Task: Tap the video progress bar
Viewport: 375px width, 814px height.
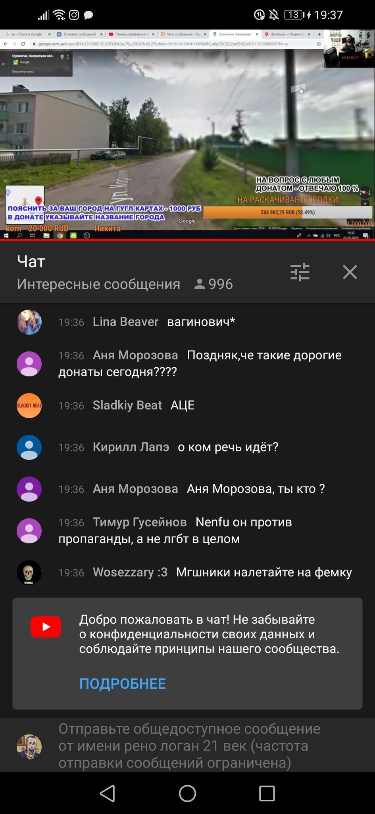Action: click(187, 240)
